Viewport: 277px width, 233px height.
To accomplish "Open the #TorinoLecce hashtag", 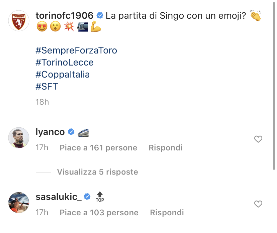I will 65,63.
